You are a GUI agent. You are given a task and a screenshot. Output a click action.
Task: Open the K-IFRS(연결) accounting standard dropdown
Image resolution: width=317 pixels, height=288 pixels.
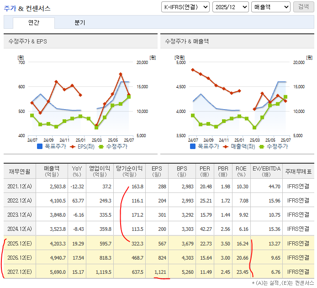coord(185,7)
